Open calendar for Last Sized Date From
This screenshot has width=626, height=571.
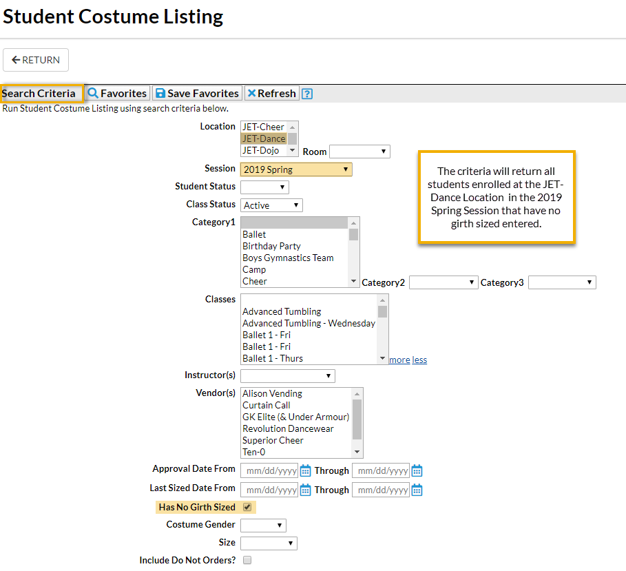[x=305, y=490]
